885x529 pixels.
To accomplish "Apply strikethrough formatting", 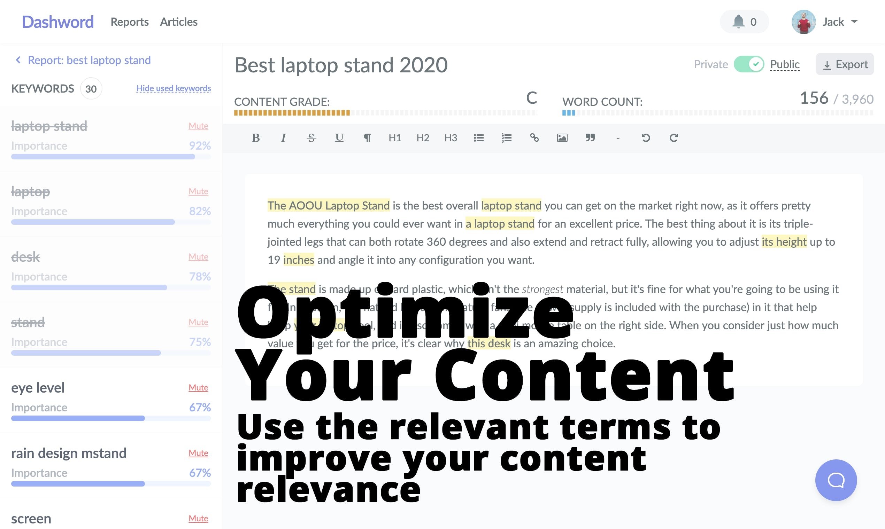I will coord(311,138).
